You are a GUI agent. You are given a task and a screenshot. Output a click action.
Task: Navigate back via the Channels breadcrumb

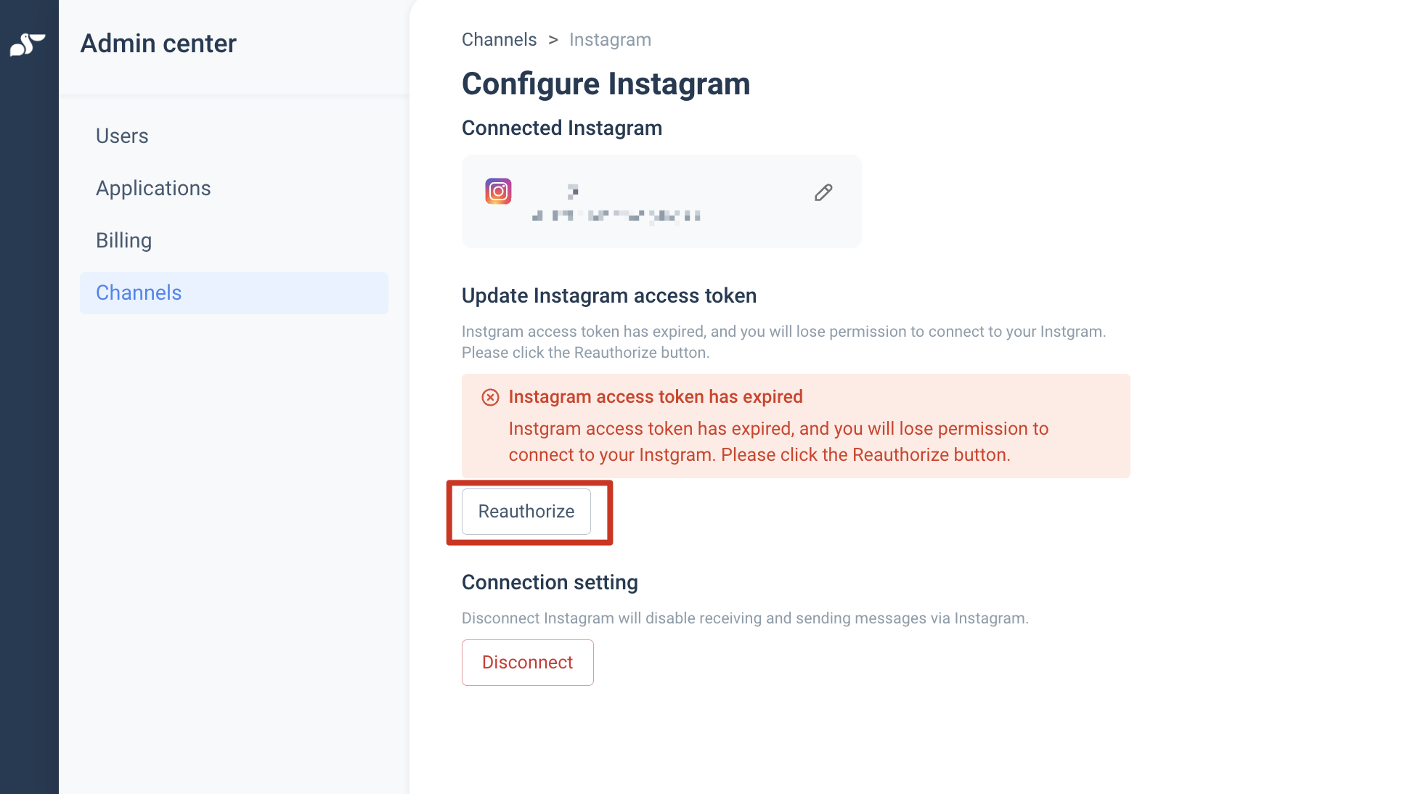(500, 39)
